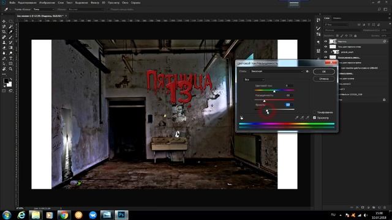This screenshot has height=220, width=392.
Task: Select the Dodge tool
Action: point(10,53)
